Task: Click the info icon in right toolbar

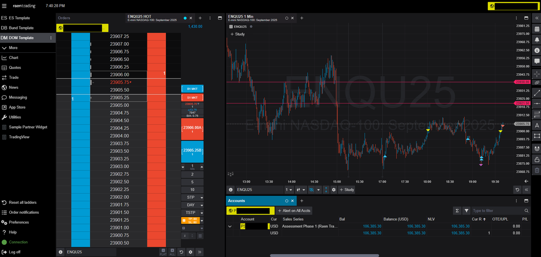Action: click(537, 50)
